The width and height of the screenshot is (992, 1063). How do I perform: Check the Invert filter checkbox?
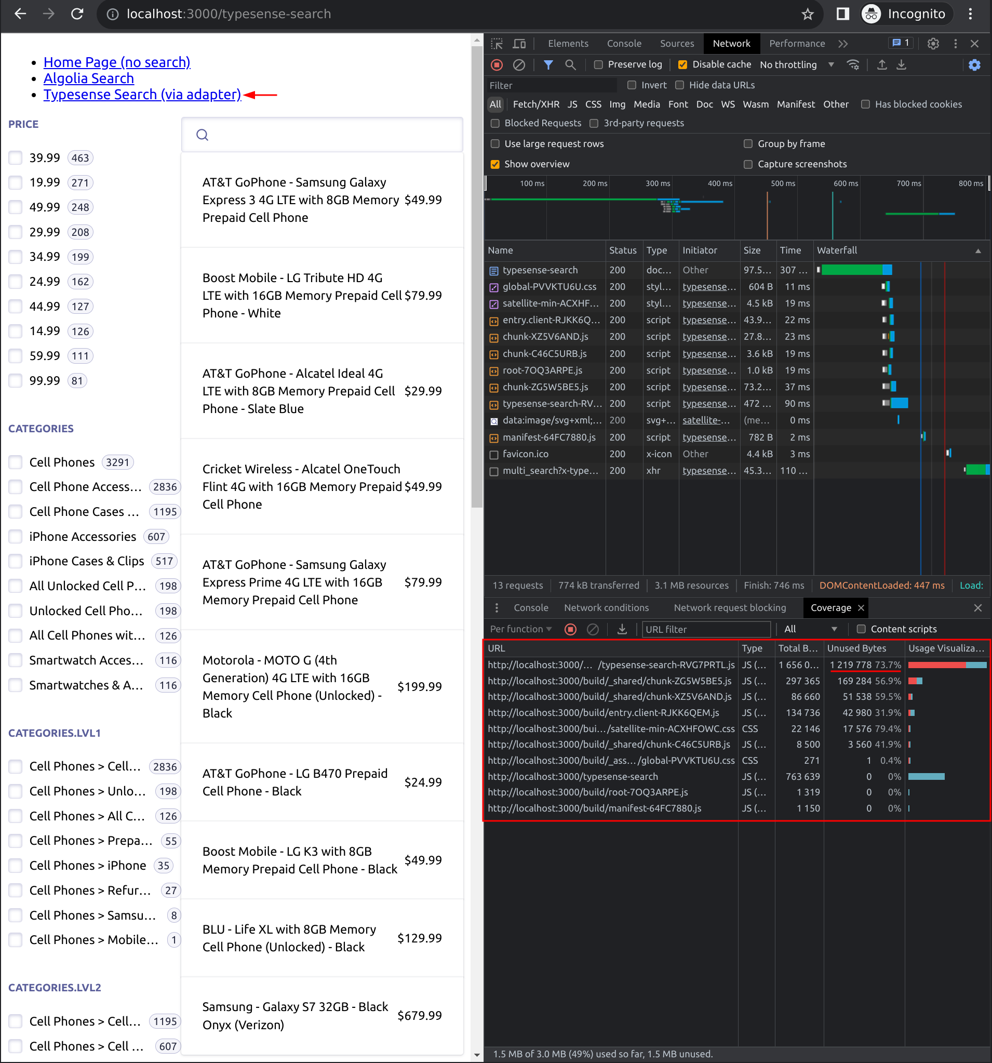(632, 85)
